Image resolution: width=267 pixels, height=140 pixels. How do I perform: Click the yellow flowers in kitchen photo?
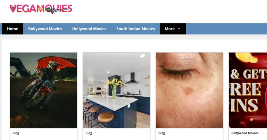(x=114, y=82)
